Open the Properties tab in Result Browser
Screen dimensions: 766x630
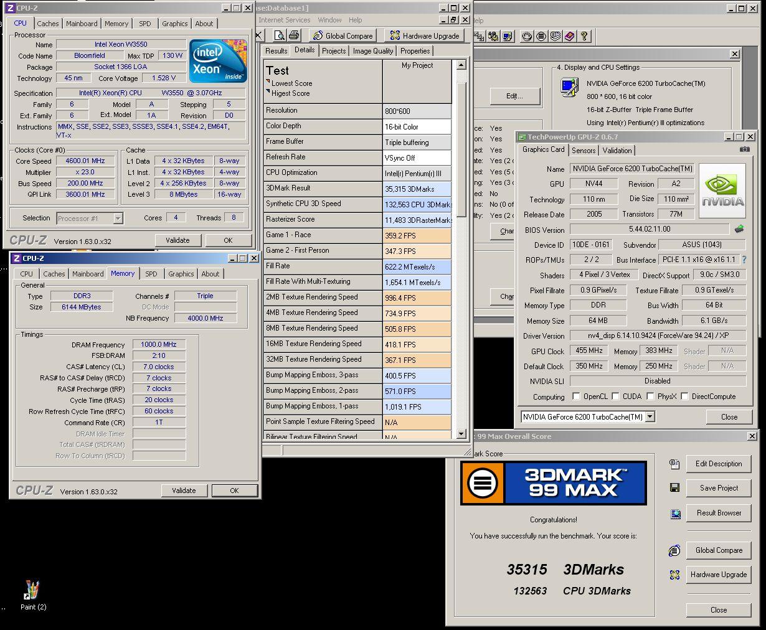pyautogui.click(x=415, y=51)
